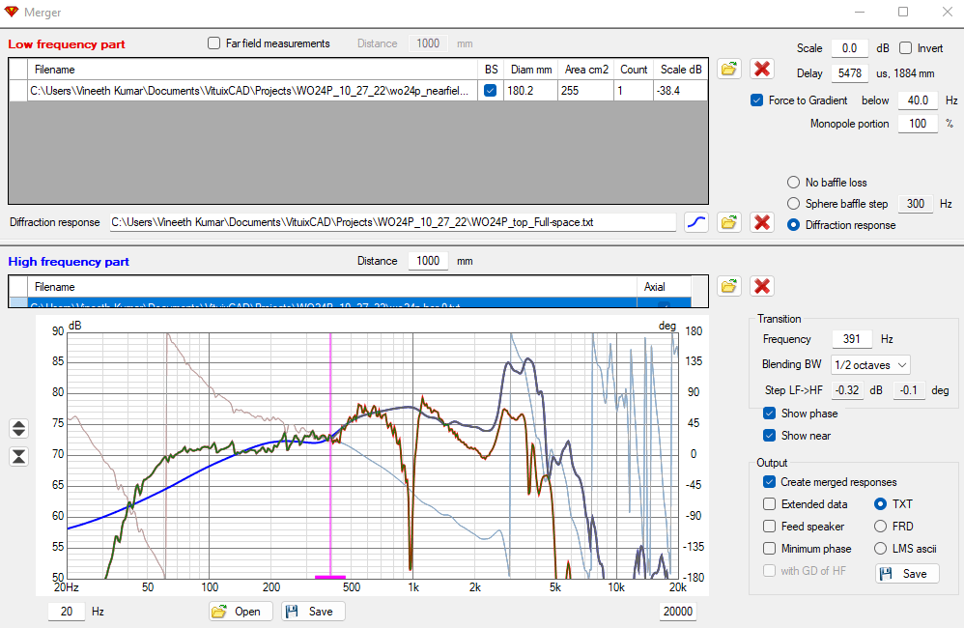Enable Minimum phase checkbox
Image resolution: width=964 pixels, height=628 pixels.
[769, 549]
